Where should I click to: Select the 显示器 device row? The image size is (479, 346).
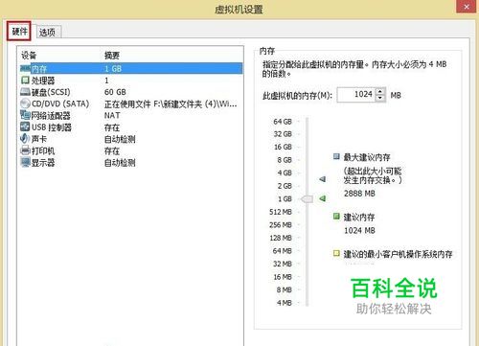click(x=131, y=163)
